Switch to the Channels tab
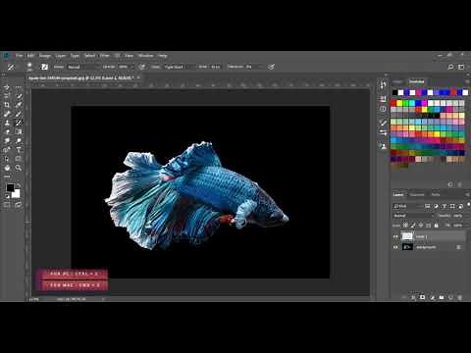Image resolution: width=471 pixels, height=353 pixels. pyautogui.click(x=417, y=195)
